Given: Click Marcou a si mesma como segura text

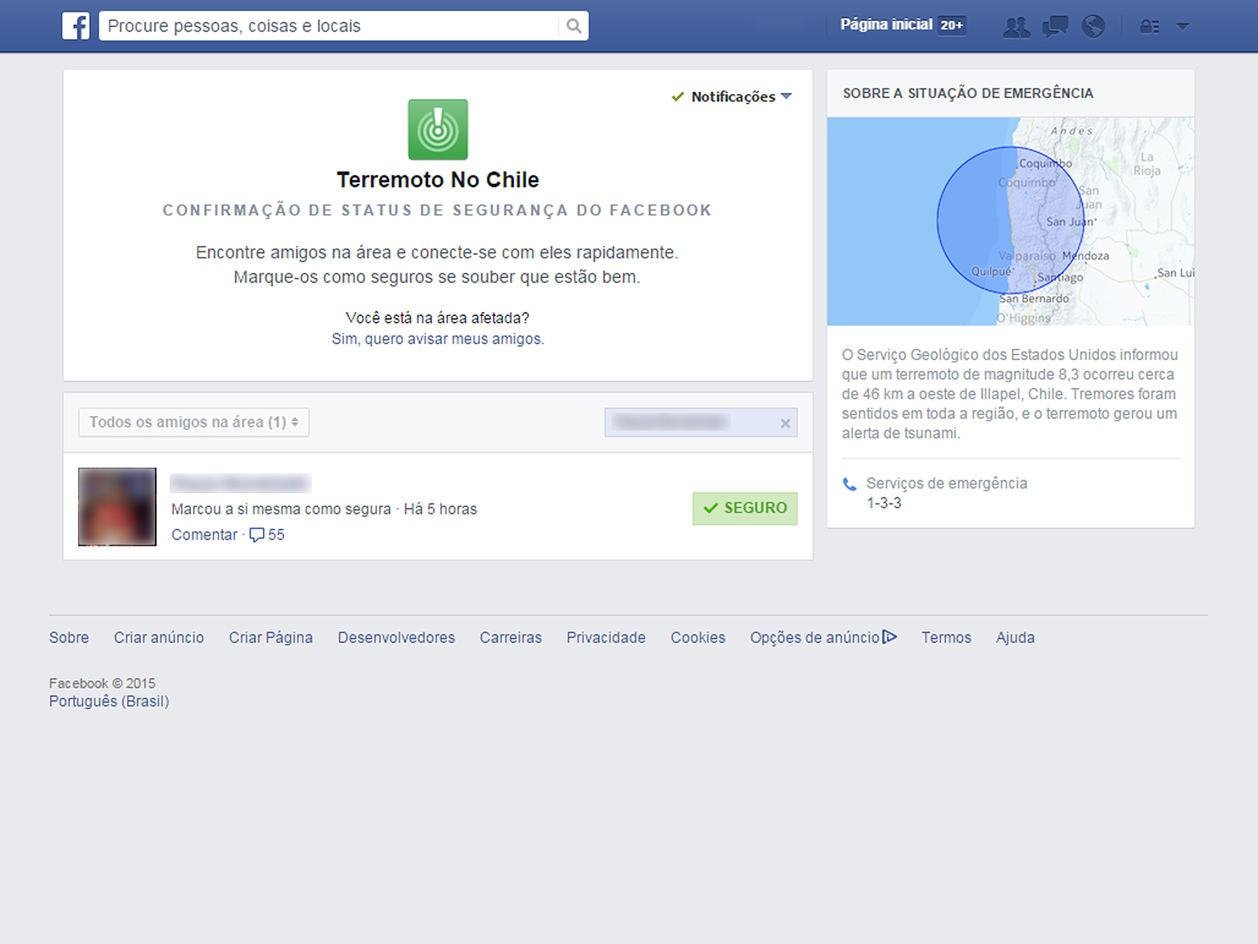Looking at the screenshot, I should pyautogui.click(x=281, y=509).
